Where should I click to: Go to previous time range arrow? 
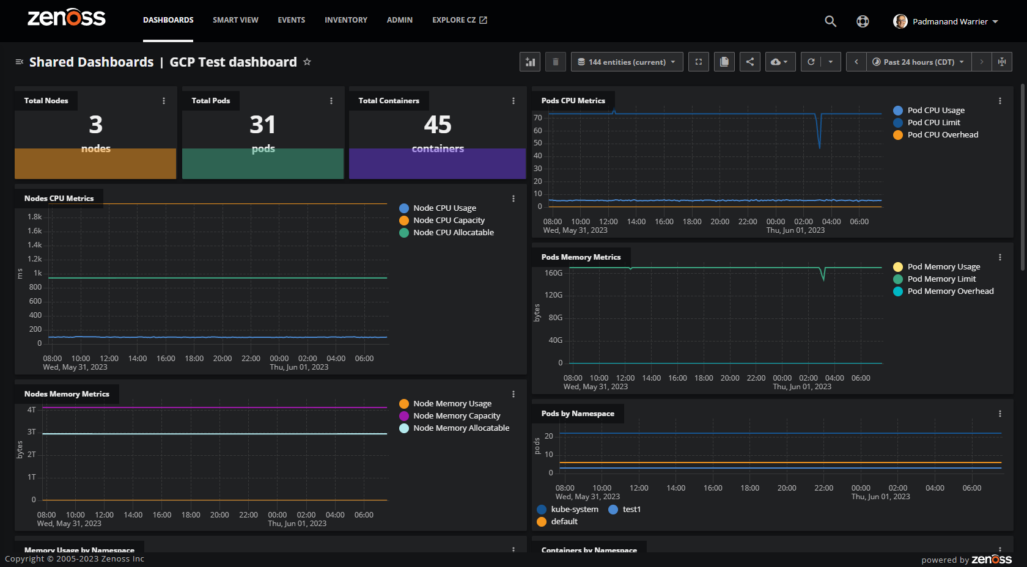point(856,62)
